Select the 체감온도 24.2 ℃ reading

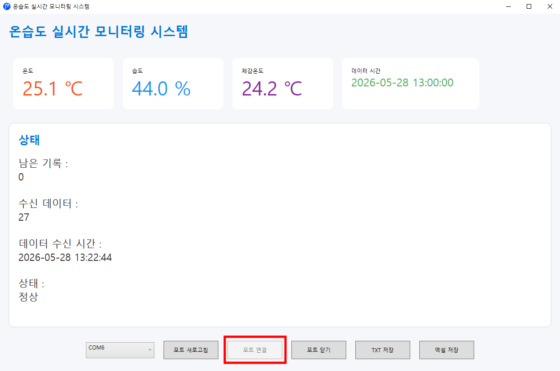[x=272, y=89]
